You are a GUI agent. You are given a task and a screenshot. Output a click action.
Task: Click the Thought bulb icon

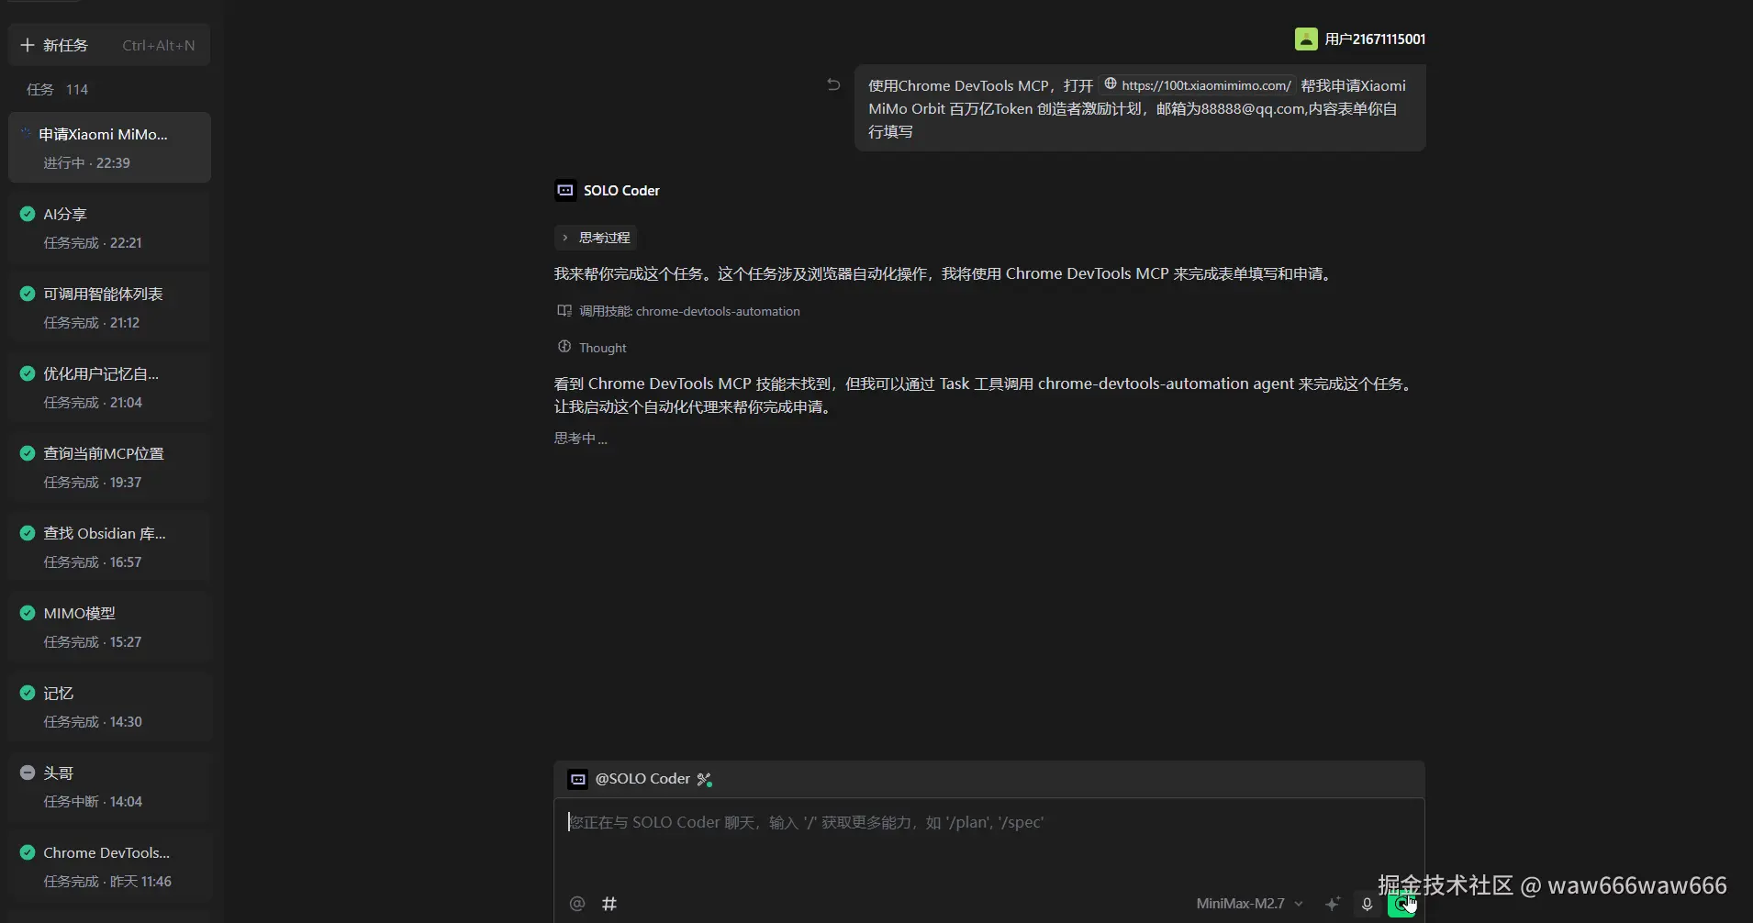[x=564, y=347]
